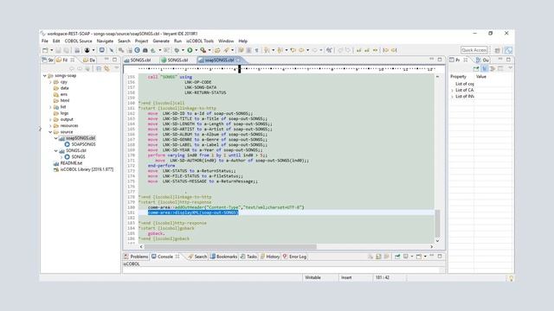Maximize the editor area
Screen dimensions: 554x311
tap(440, 60)
